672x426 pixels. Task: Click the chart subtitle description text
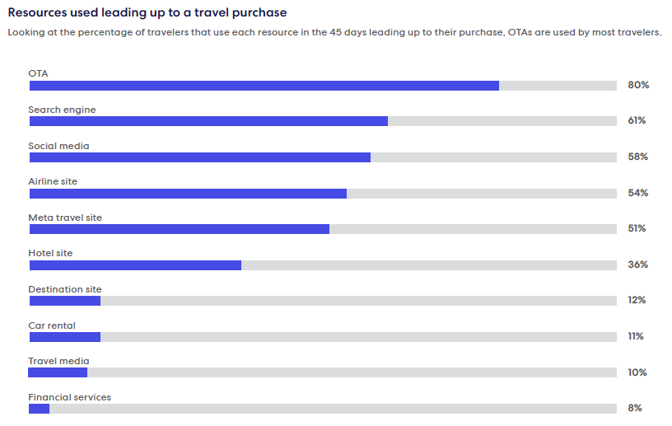tap(334, 33)
